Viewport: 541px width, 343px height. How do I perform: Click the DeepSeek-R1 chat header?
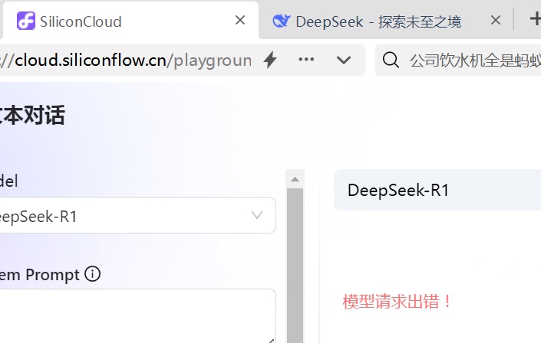click(437, 190)
